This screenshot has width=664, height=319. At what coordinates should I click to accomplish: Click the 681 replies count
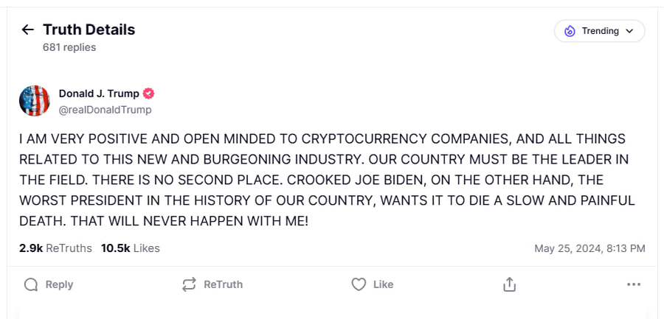(69, 47)
